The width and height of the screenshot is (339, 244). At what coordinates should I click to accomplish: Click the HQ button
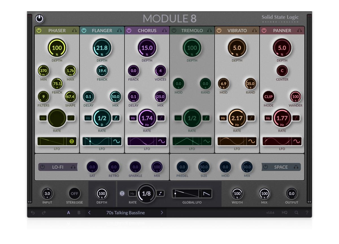[x=284, y=213]
